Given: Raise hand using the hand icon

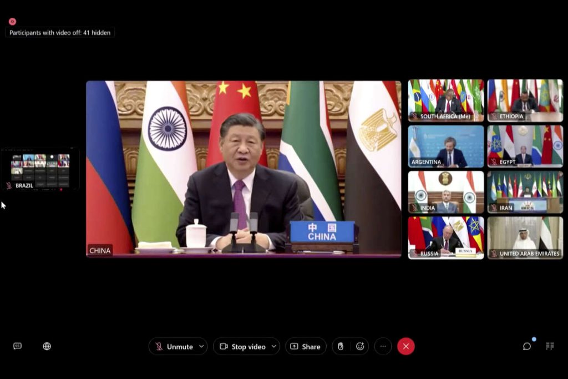Looking at the screenshot, I should 341,346.
